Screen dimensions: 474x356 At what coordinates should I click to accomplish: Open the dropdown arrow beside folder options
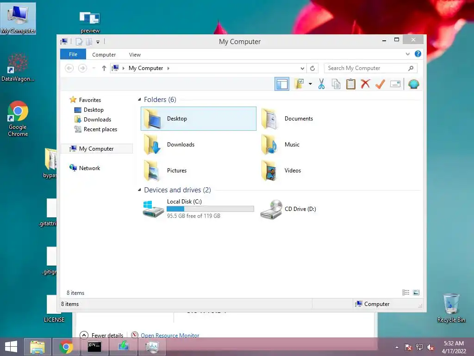[310, 84]
